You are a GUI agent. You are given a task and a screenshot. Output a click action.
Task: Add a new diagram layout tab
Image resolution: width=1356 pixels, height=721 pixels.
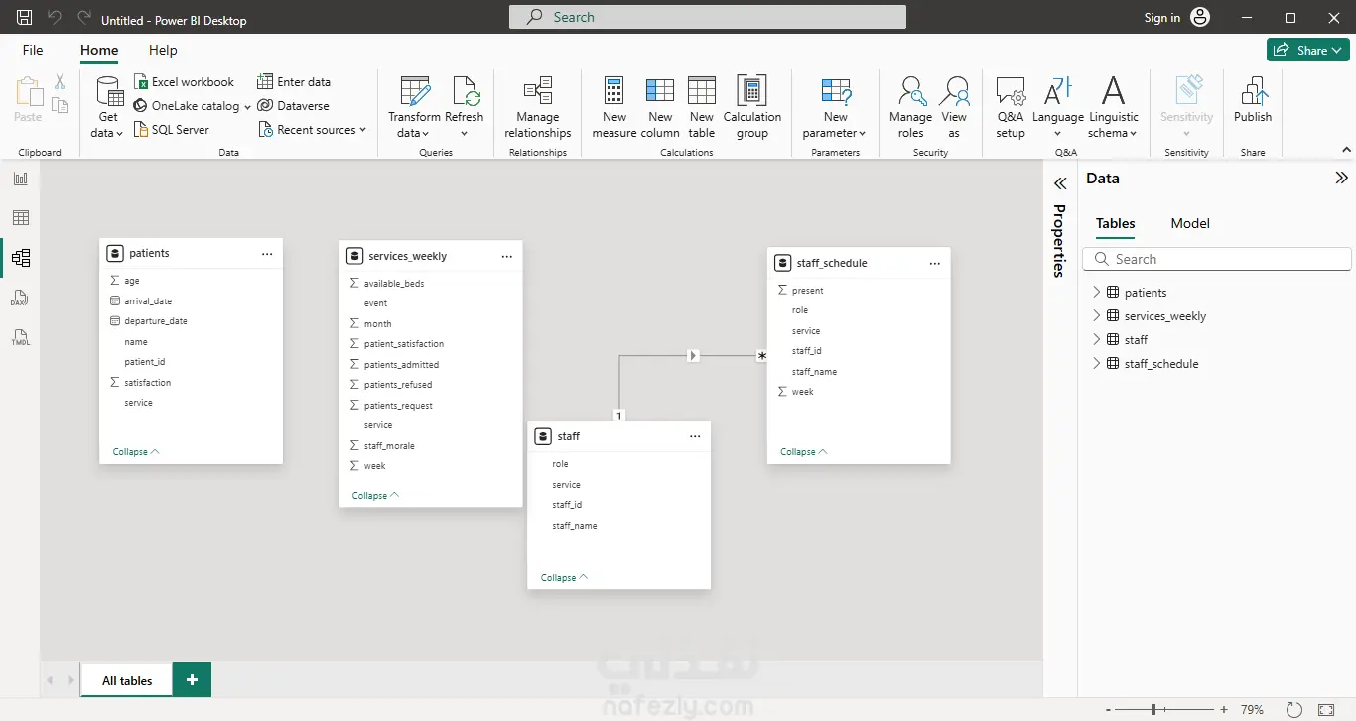192,680
